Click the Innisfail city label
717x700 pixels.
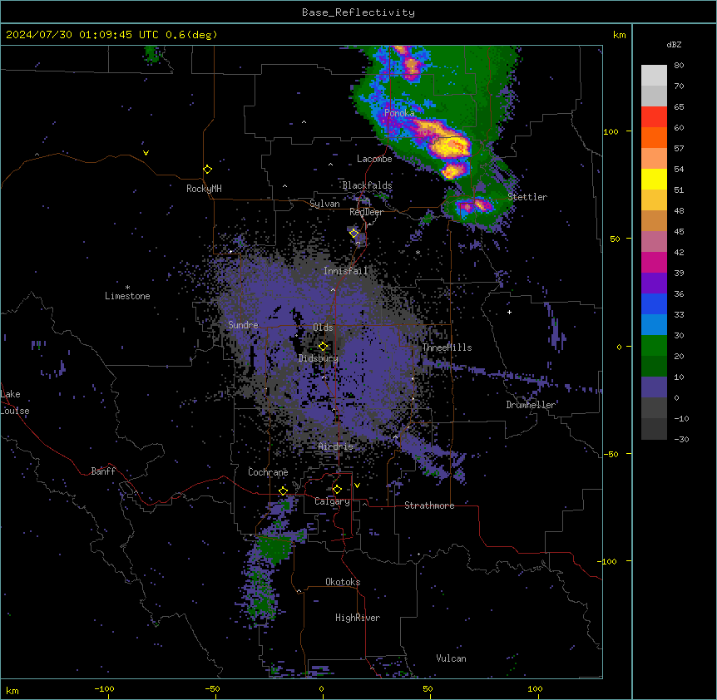pyautogui.click(x=346, y=271)
